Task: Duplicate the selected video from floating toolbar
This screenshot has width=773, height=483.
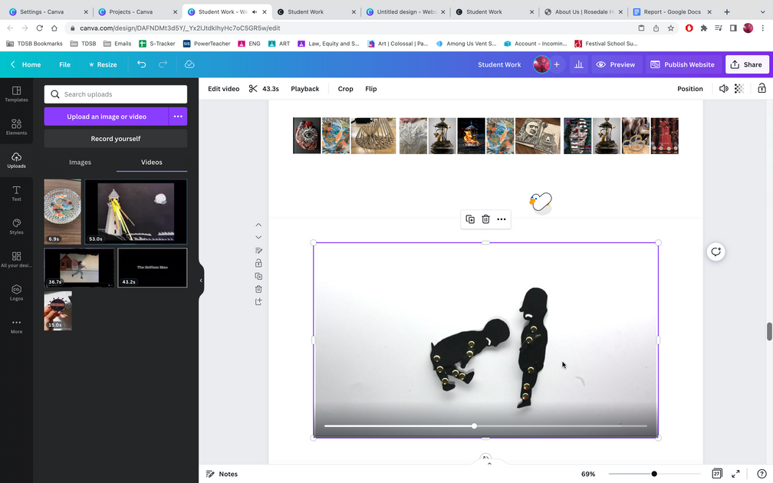Action: (x=470, y=219)
